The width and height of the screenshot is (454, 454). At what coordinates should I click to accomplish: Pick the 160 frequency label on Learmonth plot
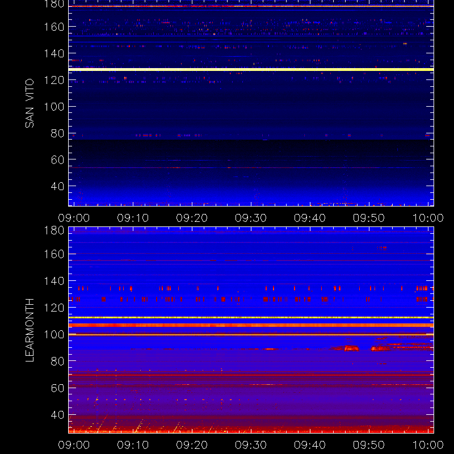(54, 254)
